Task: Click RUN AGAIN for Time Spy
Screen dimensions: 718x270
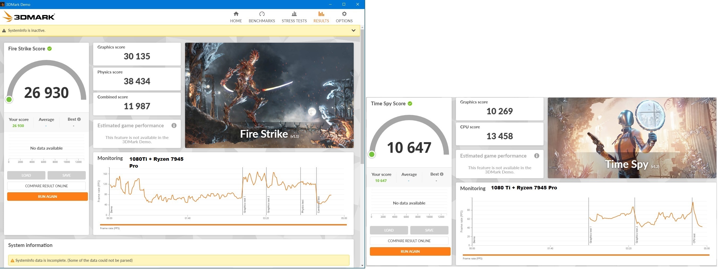Action: point(410,251)
